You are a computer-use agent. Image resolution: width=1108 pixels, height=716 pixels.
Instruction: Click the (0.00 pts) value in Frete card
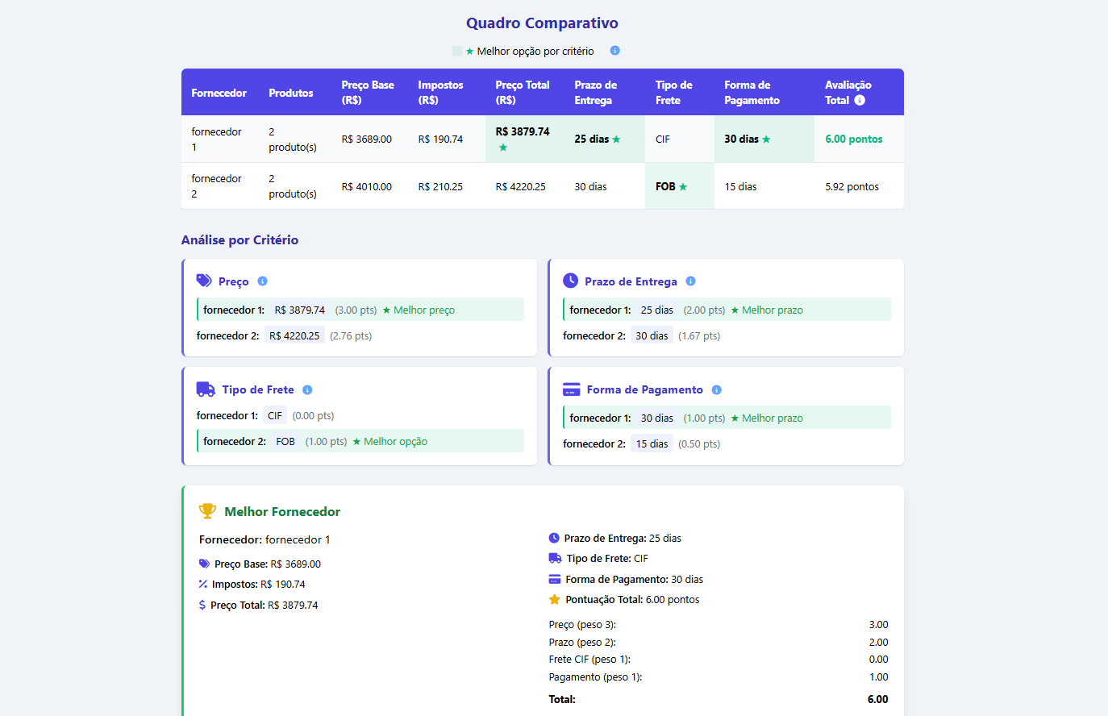[313, 416]
